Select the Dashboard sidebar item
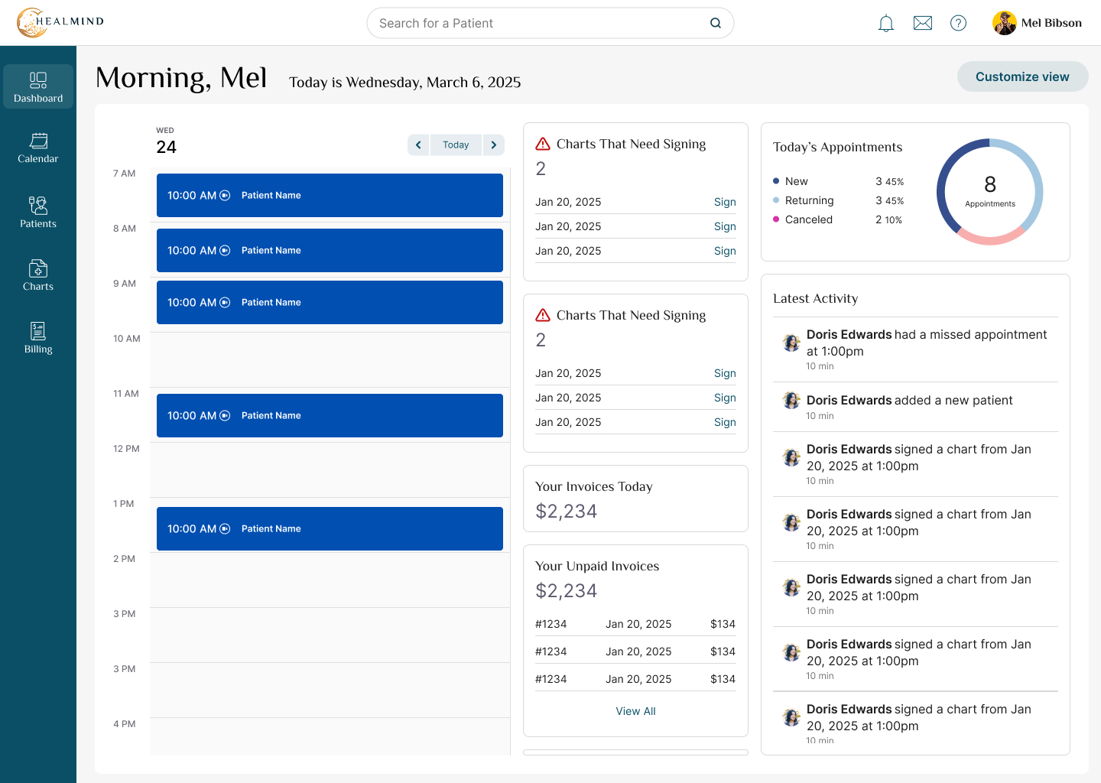The width and height of the screenshot is (1101, 783). pos(38,86)
